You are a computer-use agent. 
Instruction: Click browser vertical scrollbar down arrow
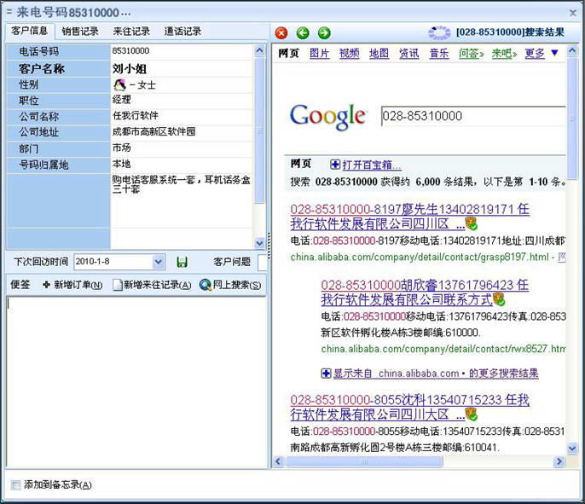(572, 448)
